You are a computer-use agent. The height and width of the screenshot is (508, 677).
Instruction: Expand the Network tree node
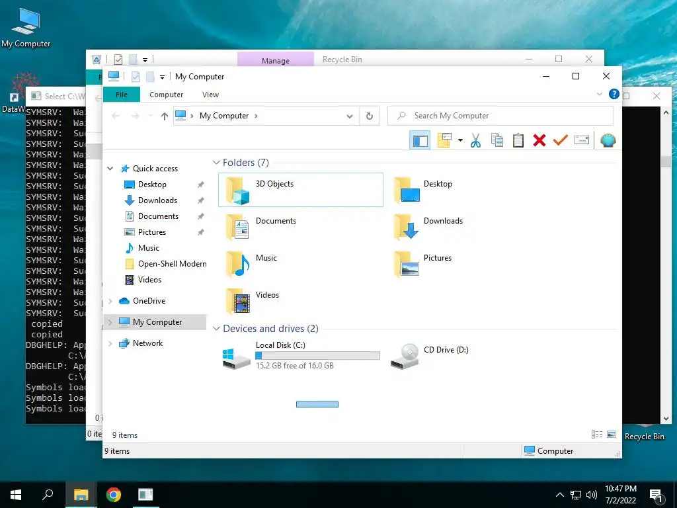point(110,343)
